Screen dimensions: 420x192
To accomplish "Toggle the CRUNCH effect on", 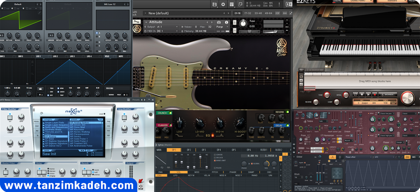I will 170,113.
